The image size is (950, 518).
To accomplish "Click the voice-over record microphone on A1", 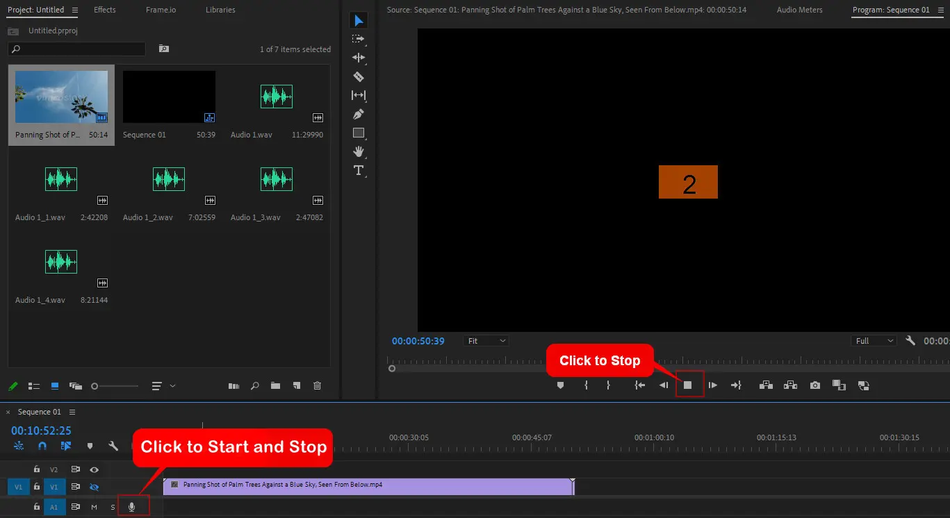I will (x=131, y=507).
